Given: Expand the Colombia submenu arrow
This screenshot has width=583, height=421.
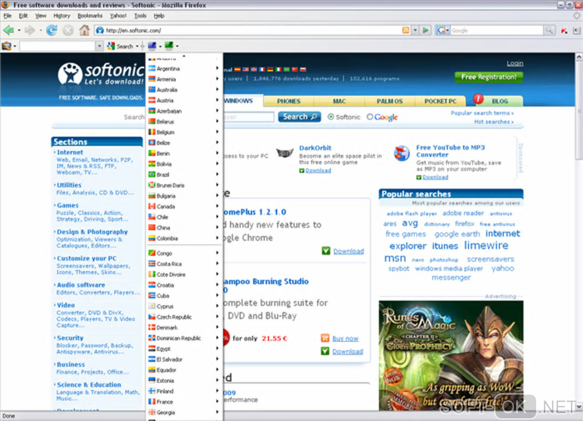Looking at the screenshot, I should click(x=217, y=237).
